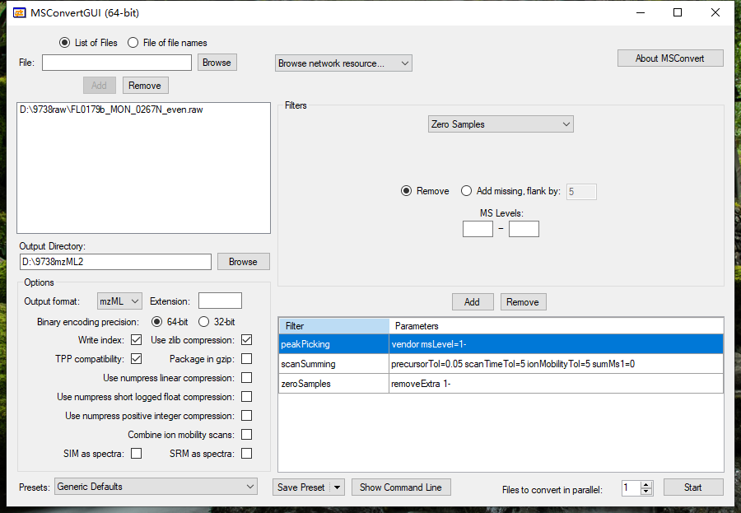Uncheck Use zlib compression
This screenshot has height=513, width=741.
[x=246, y=339]
